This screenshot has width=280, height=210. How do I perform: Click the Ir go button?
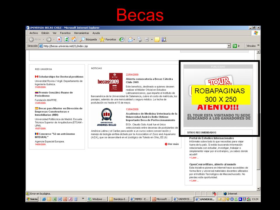(x=236, y=46)
